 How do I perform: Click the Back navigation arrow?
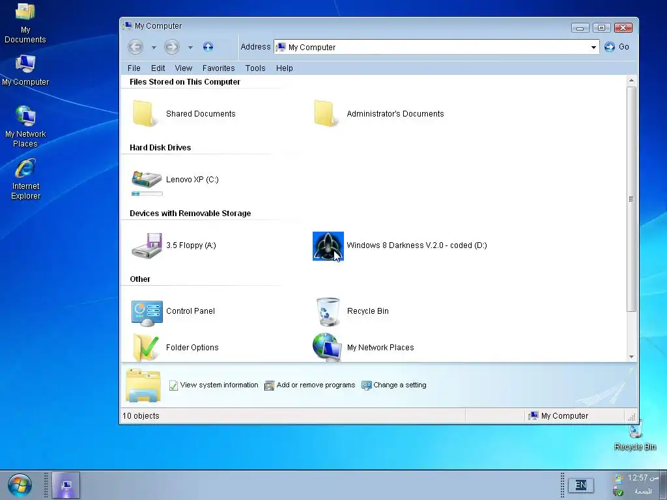135,47
